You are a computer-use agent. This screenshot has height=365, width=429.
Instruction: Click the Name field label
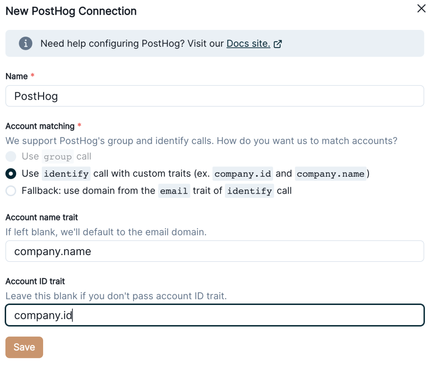click(17, 76)
